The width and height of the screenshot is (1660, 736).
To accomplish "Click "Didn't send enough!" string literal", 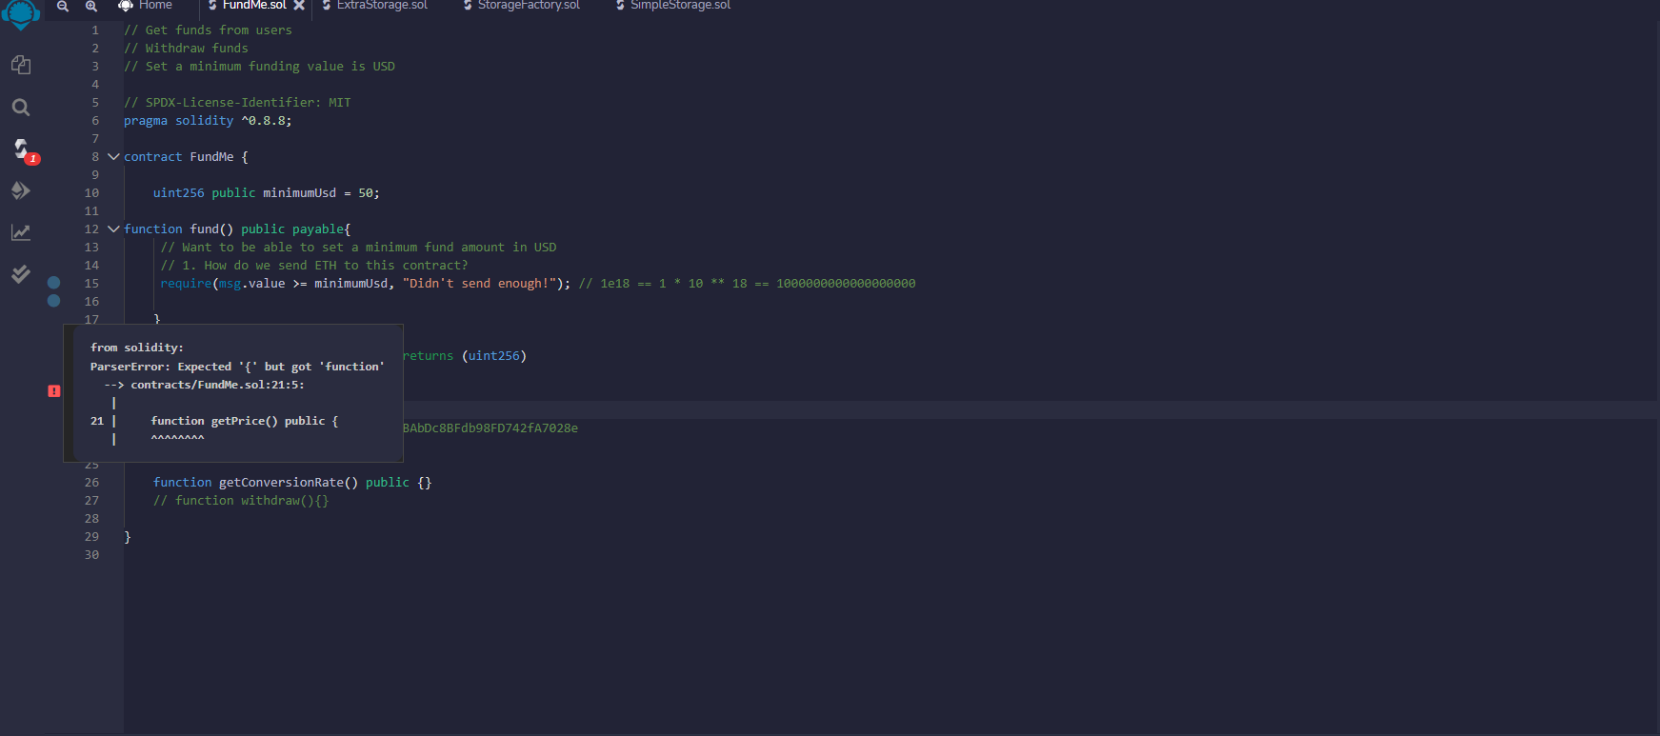I will point(479,284).
